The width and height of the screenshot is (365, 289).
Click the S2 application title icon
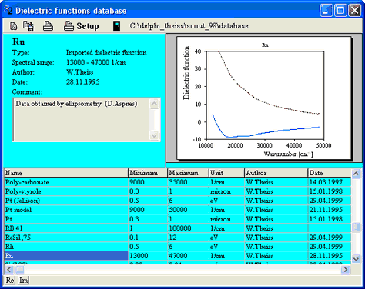coord(8,10)
